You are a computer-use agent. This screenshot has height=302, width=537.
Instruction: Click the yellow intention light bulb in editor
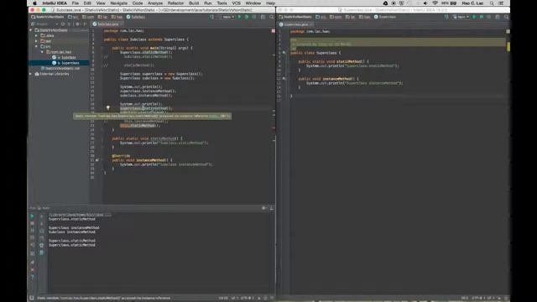point(108,108)
